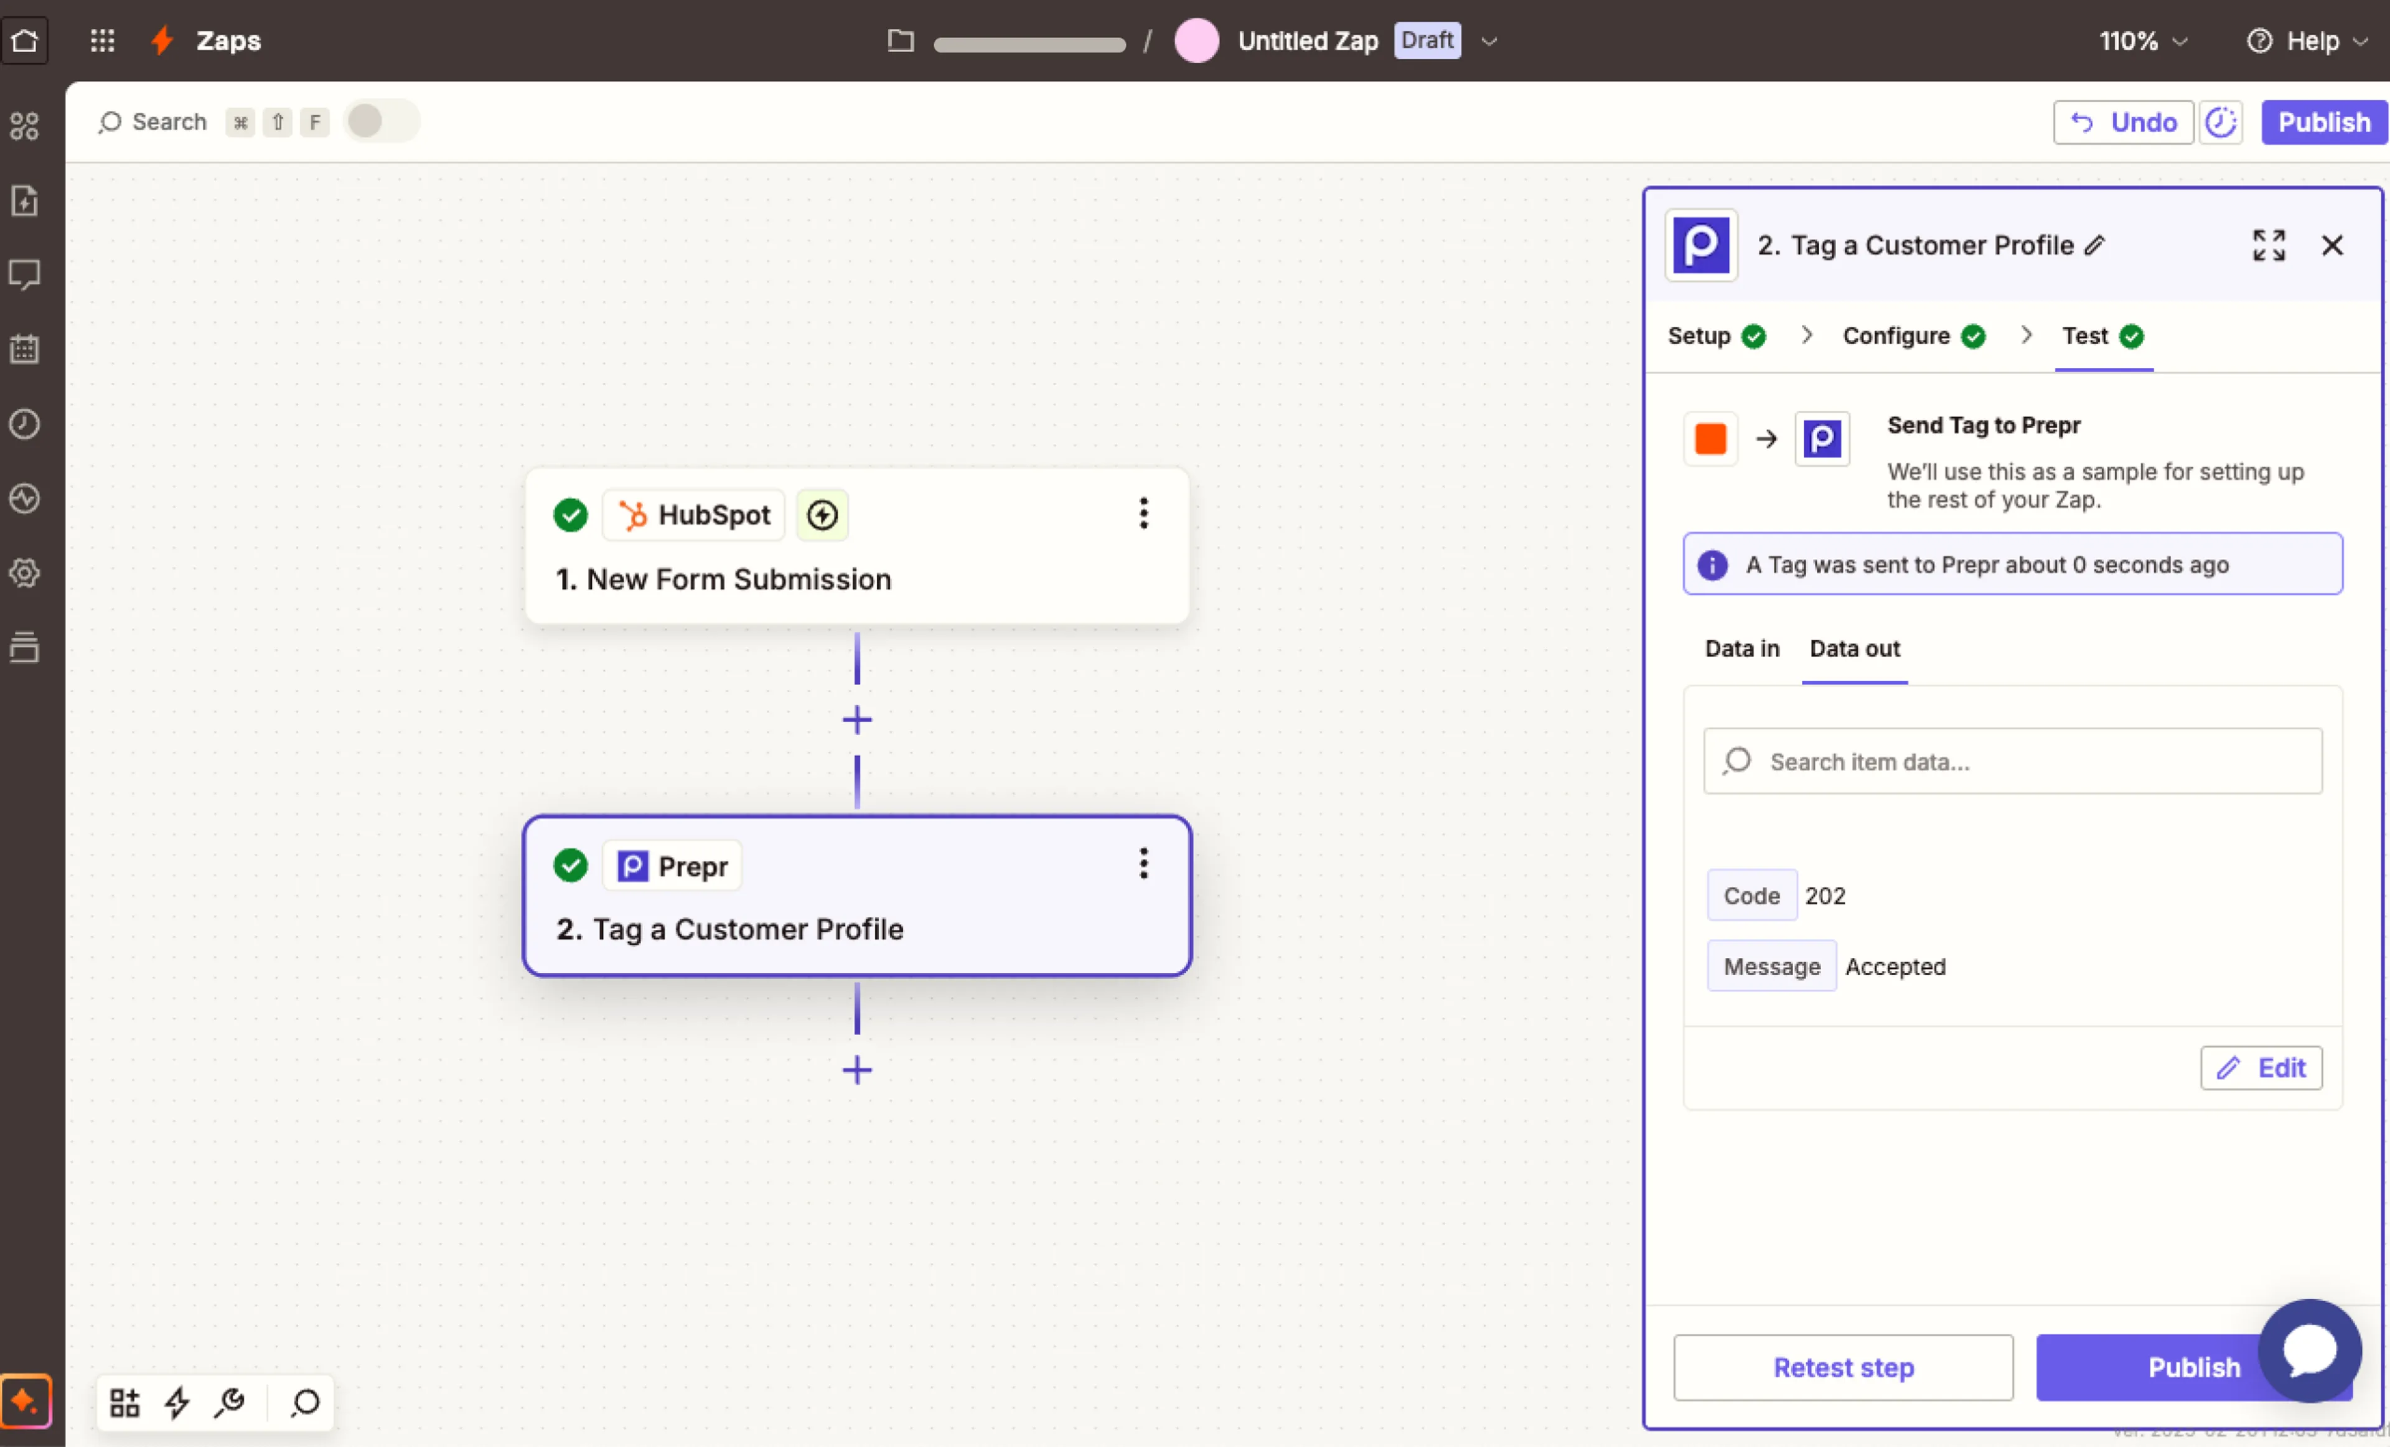
Task: Click the instant trigger badge on HubSpot step
Action: [822, 515]
